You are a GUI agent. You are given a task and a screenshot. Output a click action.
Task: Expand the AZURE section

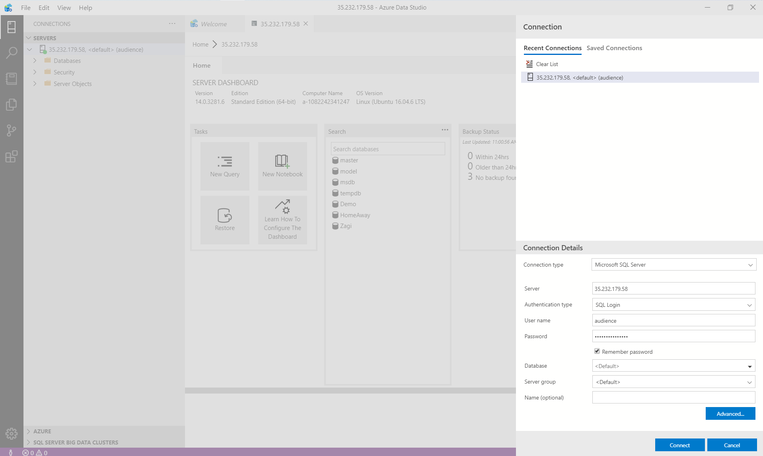tap(29, 431)
